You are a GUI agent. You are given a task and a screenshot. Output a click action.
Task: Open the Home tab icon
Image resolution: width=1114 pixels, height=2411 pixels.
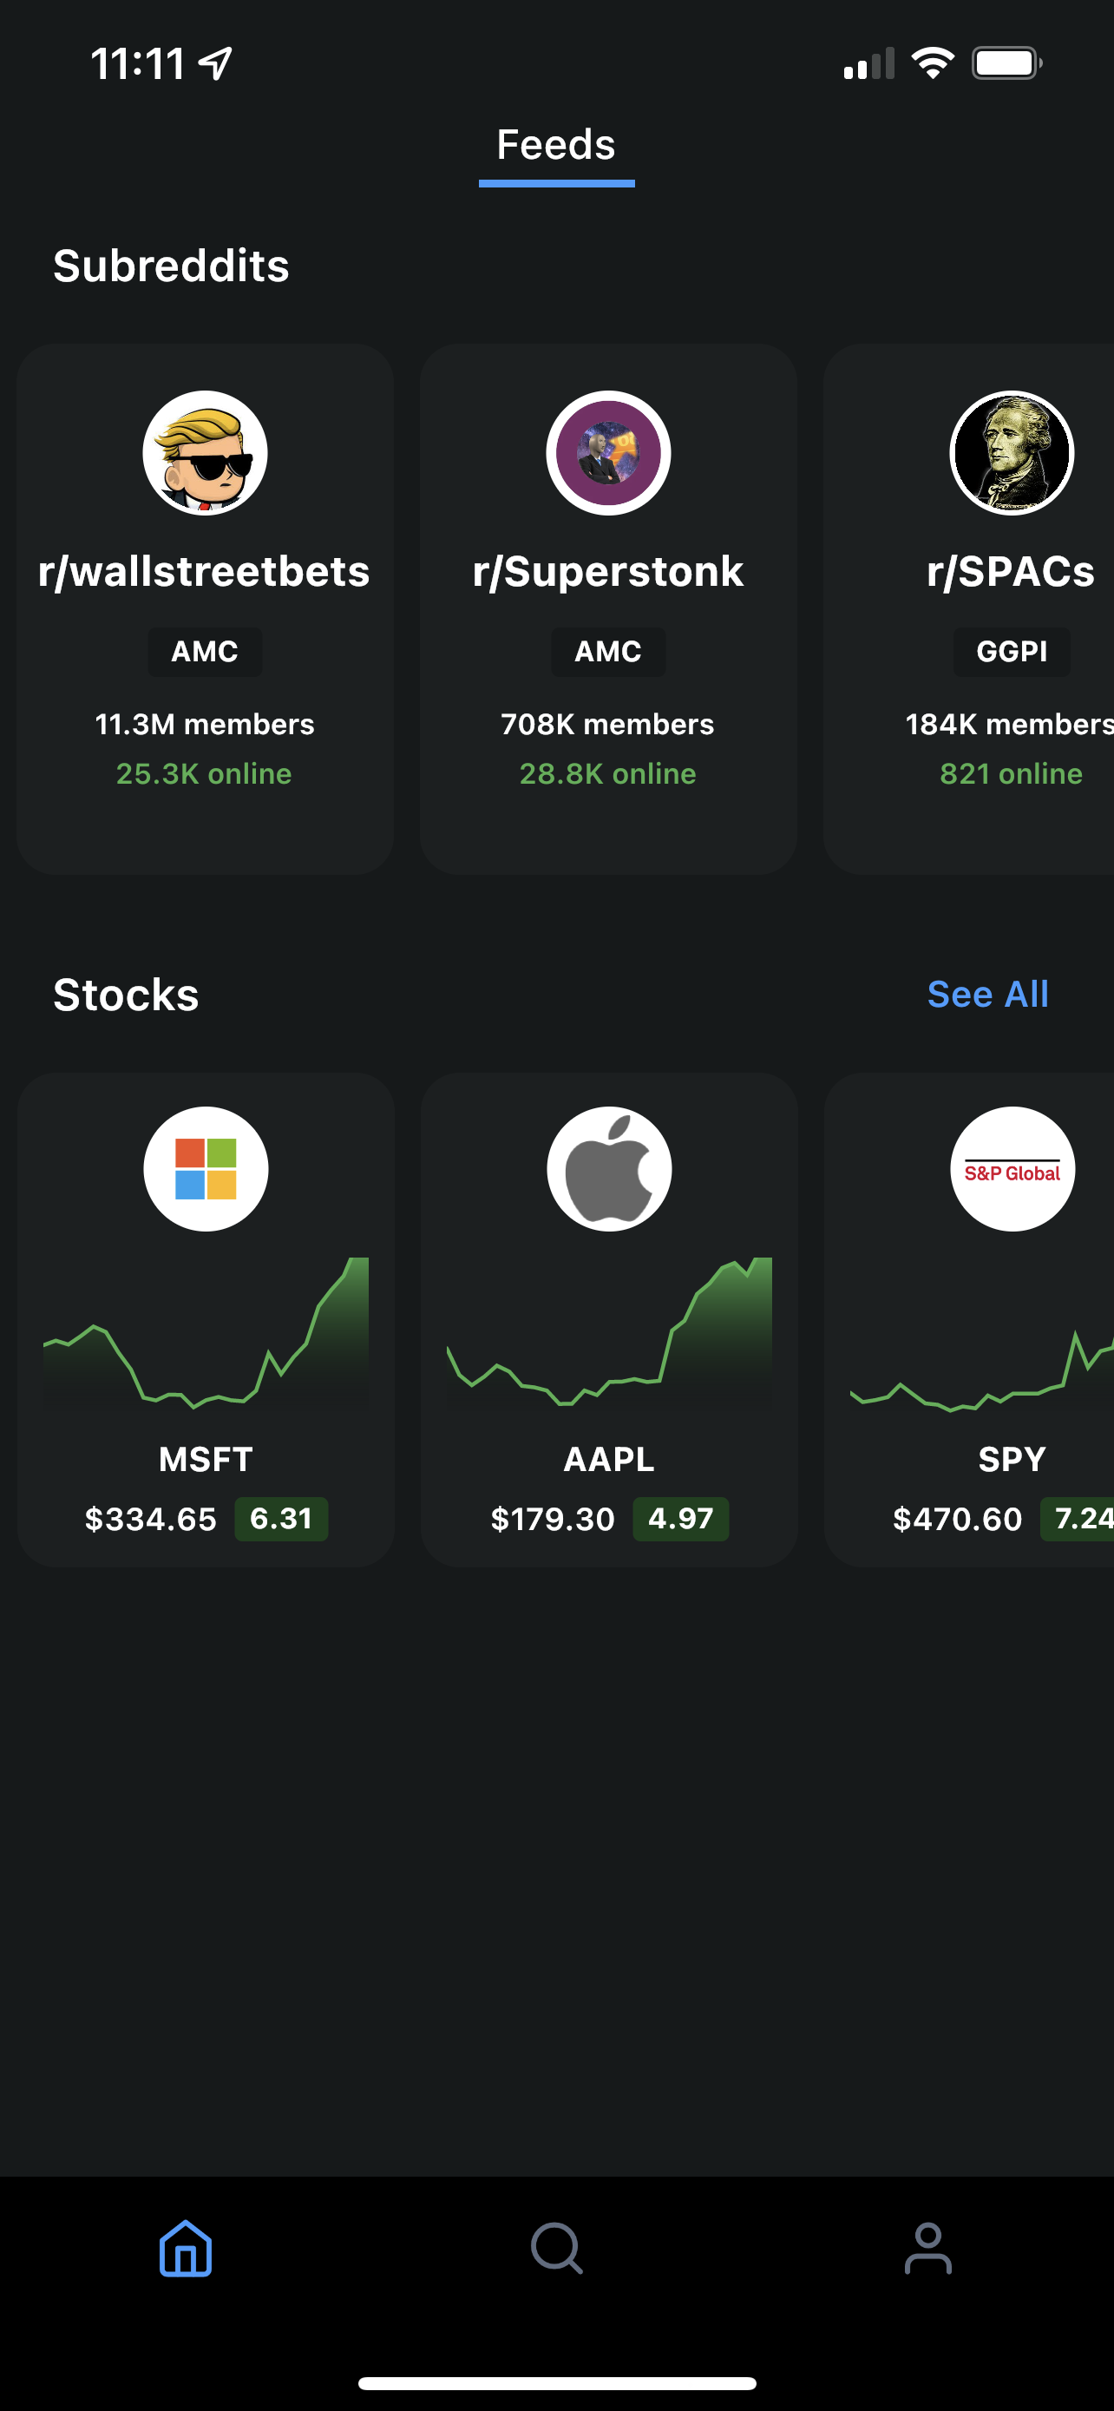(185, 2248)
